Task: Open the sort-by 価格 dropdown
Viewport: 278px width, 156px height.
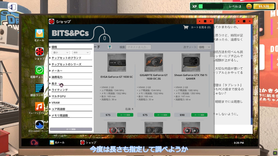Action: pos(204,47)
